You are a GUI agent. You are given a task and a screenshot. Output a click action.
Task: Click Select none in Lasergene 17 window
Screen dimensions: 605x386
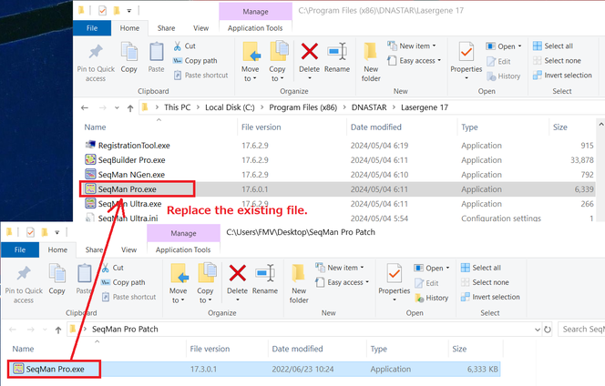557,61
